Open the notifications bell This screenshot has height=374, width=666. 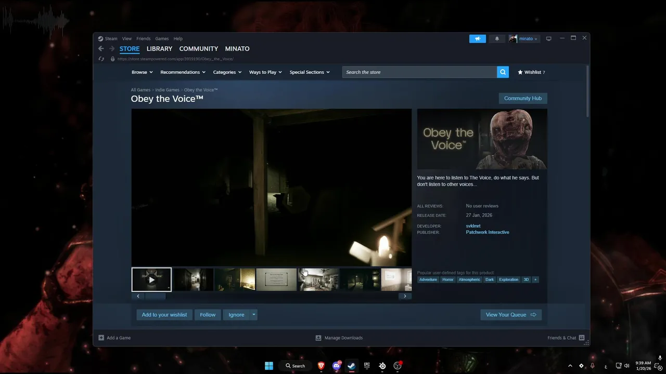tap(497, 38)
